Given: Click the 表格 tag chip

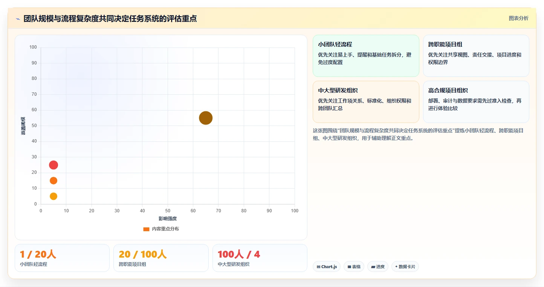Looking at the screenshot, I should (354, 267).
